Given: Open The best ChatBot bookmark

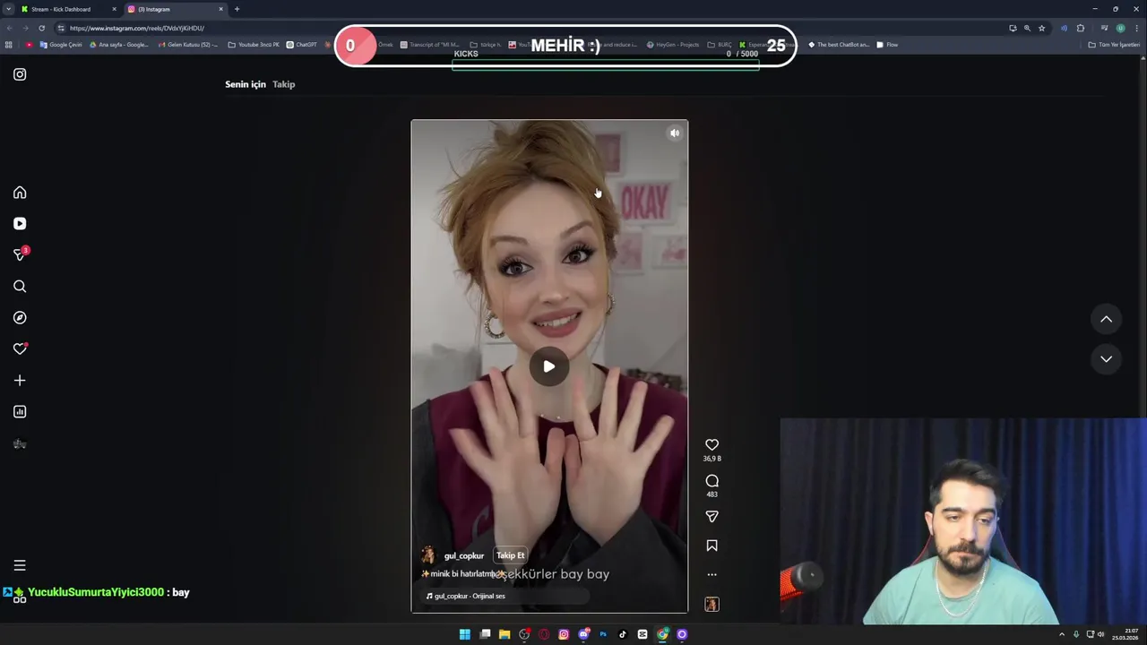Looking at the screenshot, I should coord(839,45).
